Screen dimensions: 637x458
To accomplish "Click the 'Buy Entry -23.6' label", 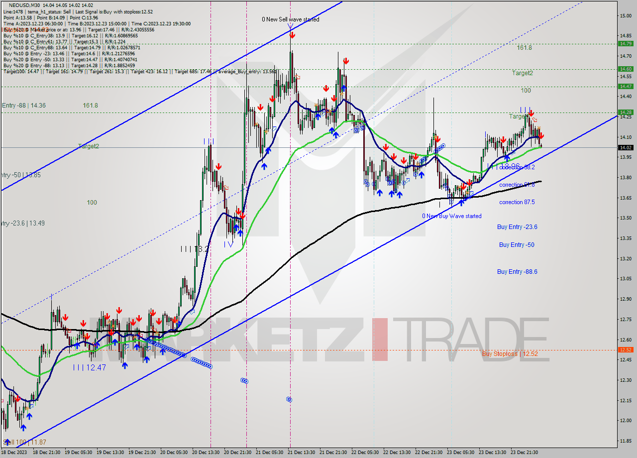I will (x=517, y=227).
